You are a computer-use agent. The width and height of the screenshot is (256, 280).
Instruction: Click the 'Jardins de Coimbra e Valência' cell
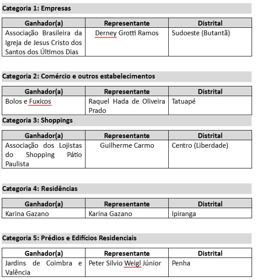pyautogui.click(x=44, y=267)
